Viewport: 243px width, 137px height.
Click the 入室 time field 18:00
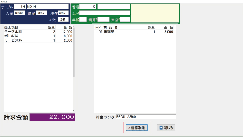[19, 13]
